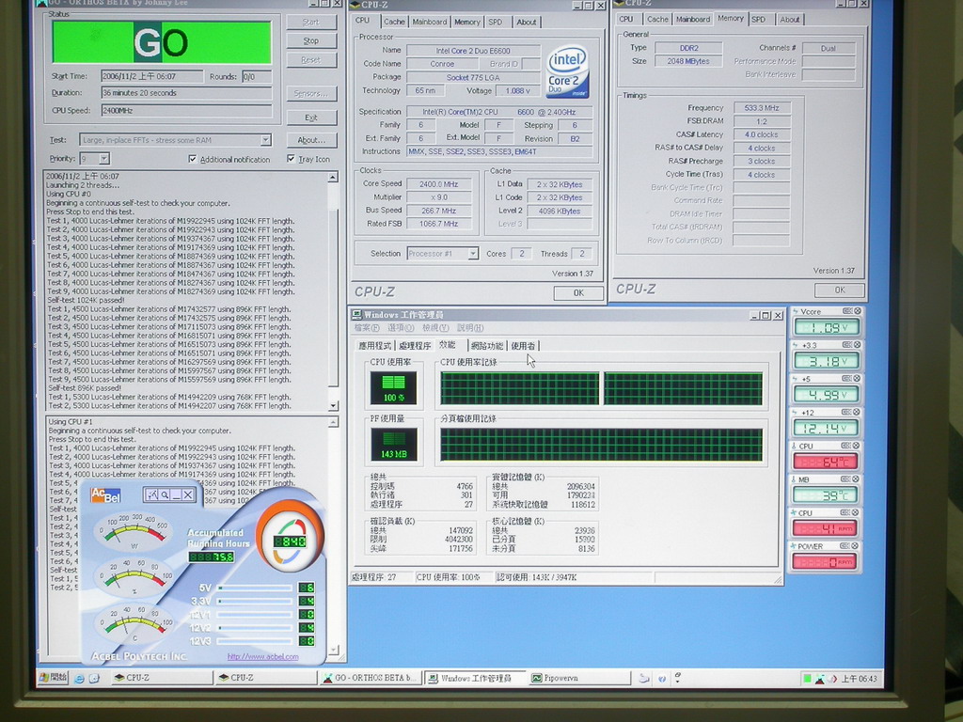Image resolution: width=963 pixels, height=722 pixels.
Task: Click the Intel Core 2 Duo logo in CPU-Z
Action: click(567, 71)
